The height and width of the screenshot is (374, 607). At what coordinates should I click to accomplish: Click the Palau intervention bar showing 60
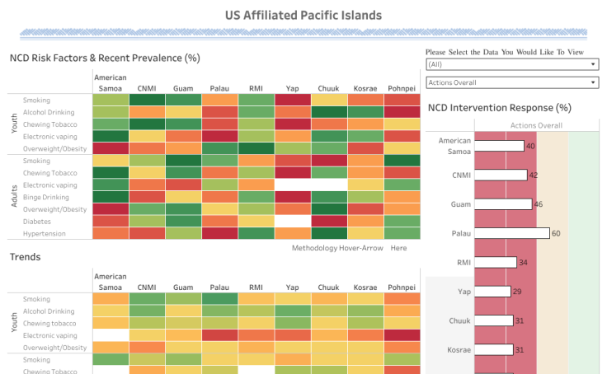[x=511, y=233]
